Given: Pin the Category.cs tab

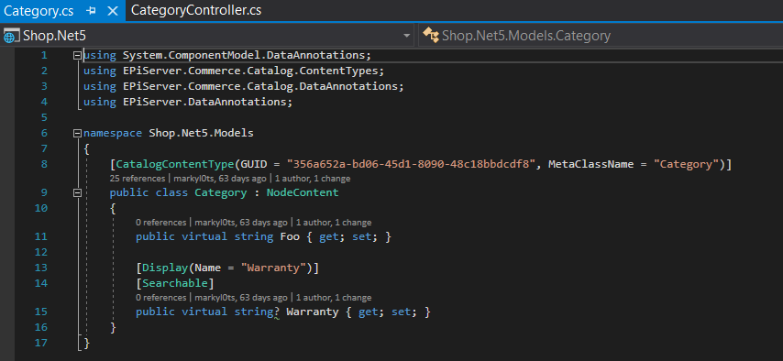Looking at the screenshot, I should coord(91,11).
